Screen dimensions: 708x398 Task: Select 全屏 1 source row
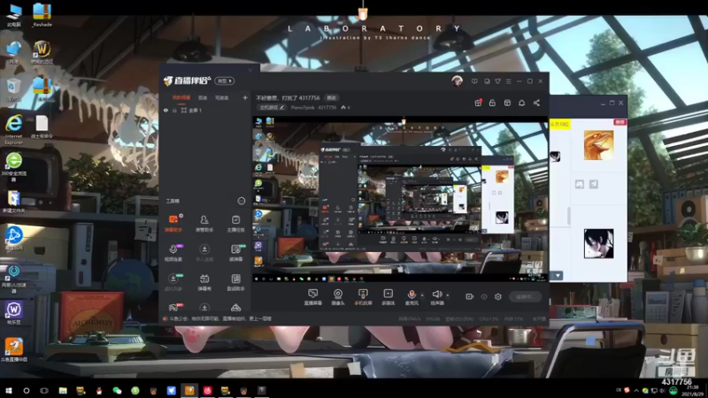205,110
